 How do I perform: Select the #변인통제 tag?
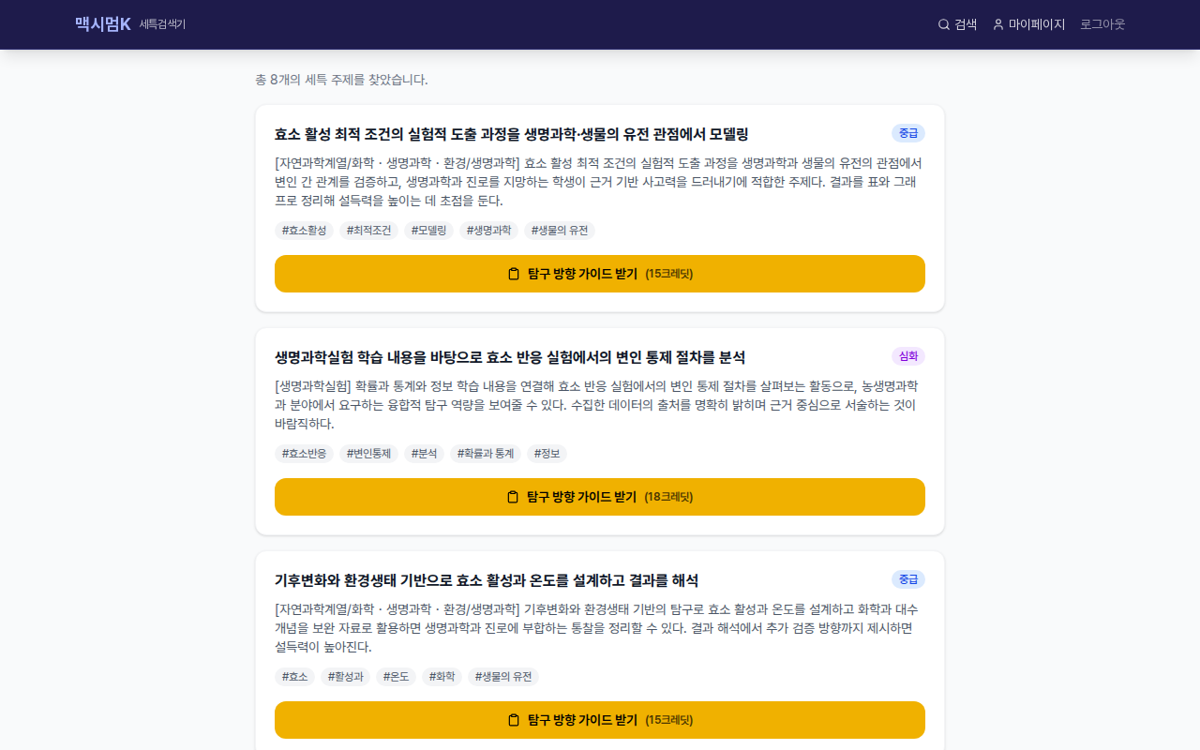[369, 454]
